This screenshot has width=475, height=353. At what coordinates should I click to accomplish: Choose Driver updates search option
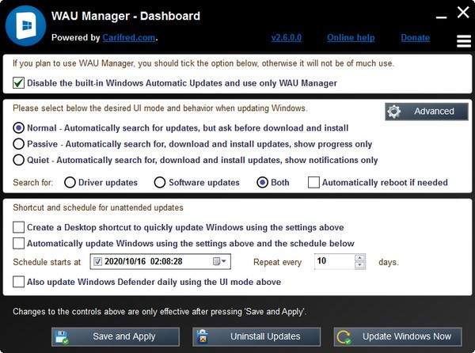70,182
